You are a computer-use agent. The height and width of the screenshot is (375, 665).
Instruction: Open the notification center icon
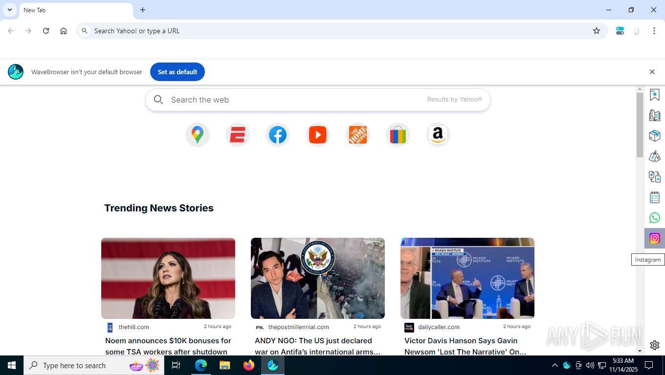click(x=649, y=365)
